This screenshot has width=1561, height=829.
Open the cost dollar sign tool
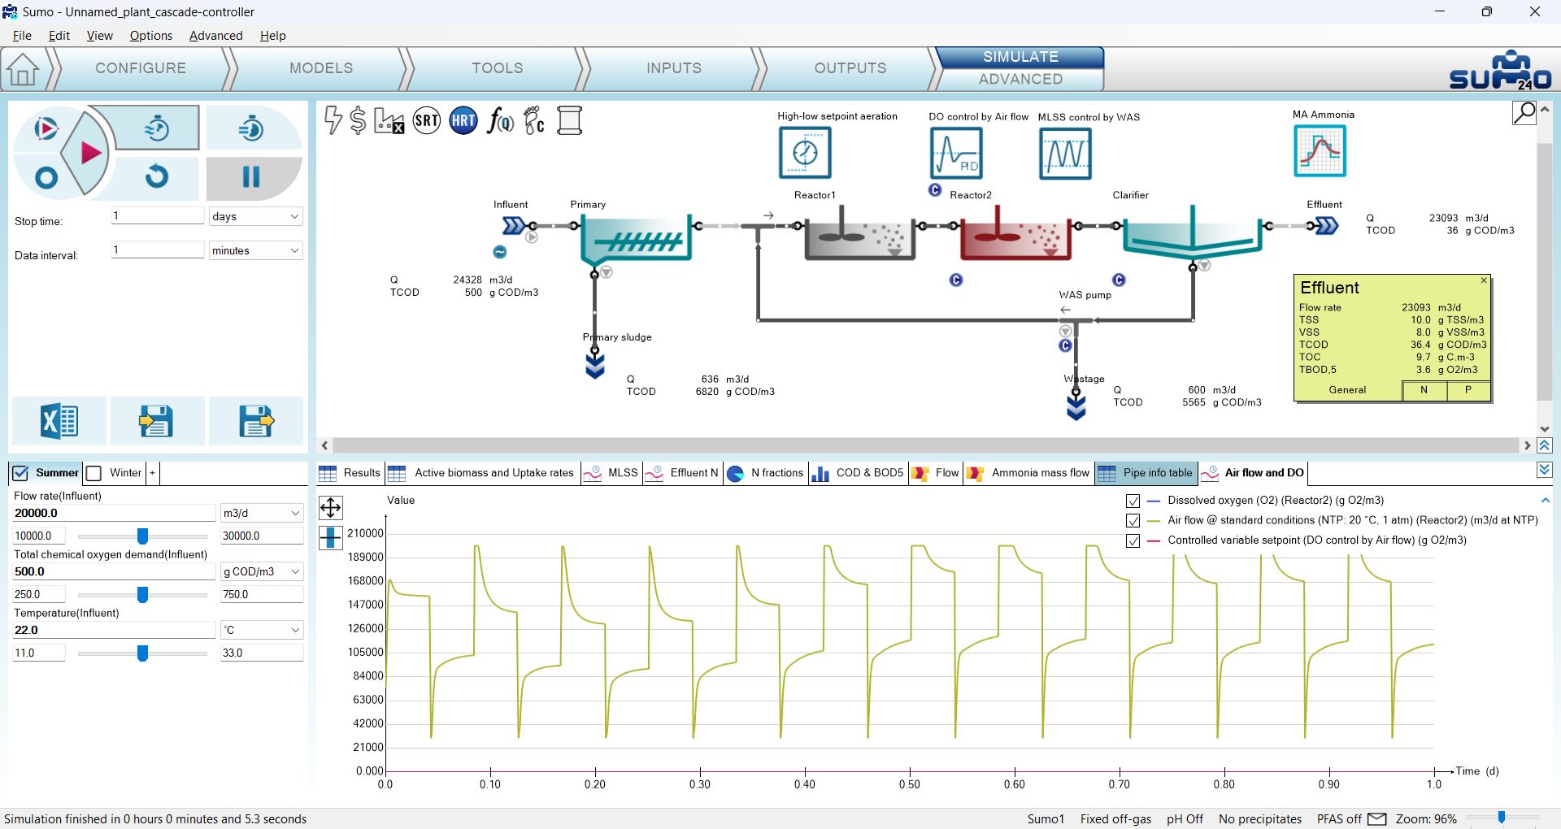(358, 120)
